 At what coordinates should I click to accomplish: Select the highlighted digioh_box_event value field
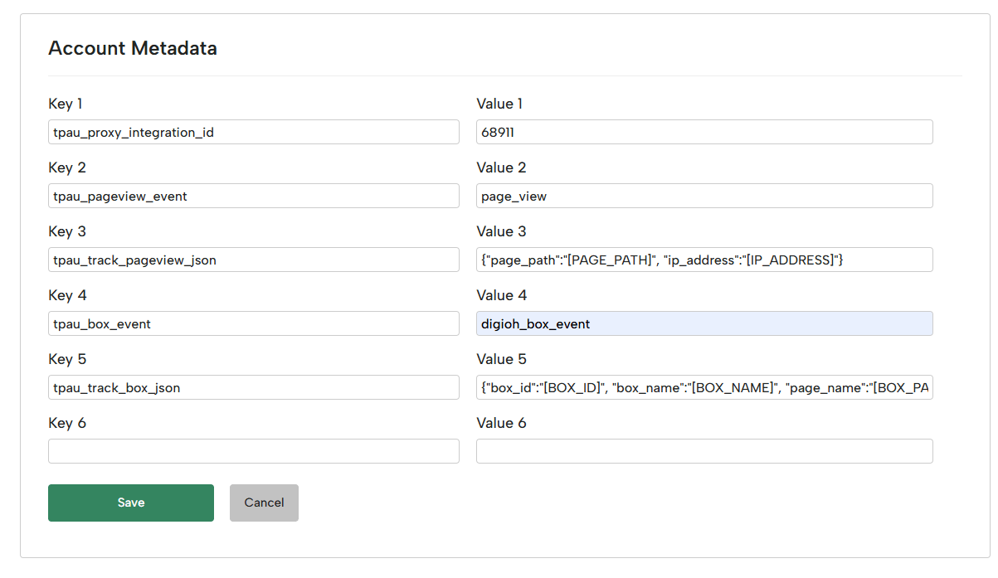703,323
